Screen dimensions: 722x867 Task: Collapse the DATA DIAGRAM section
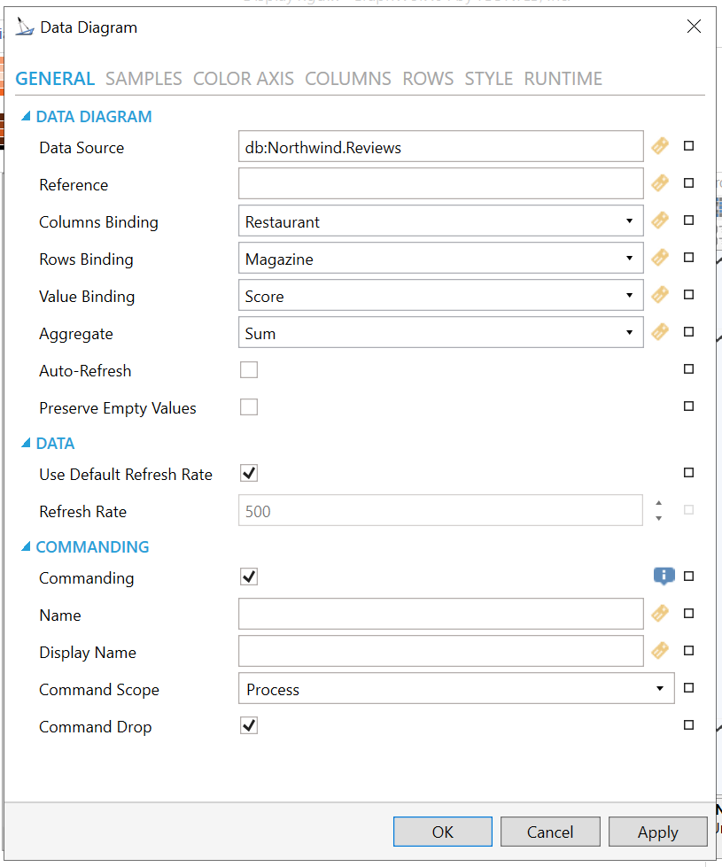(x=26, y=116)
